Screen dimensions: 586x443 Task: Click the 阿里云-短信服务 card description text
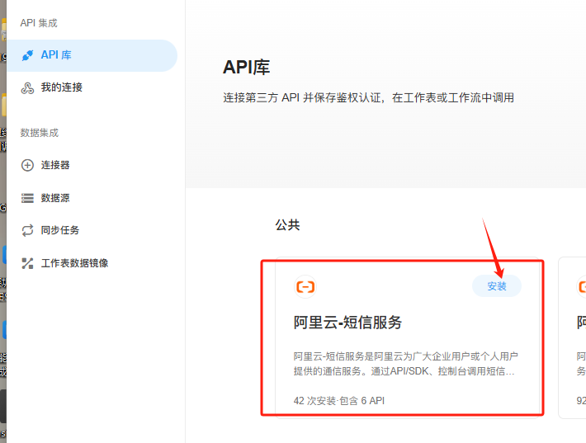tap(405, 364)
